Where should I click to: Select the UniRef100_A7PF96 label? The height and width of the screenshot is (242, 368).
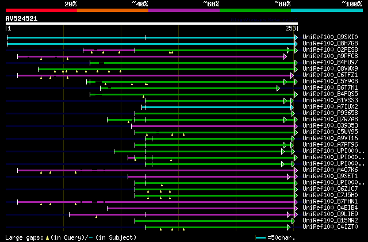coord(330,145)
